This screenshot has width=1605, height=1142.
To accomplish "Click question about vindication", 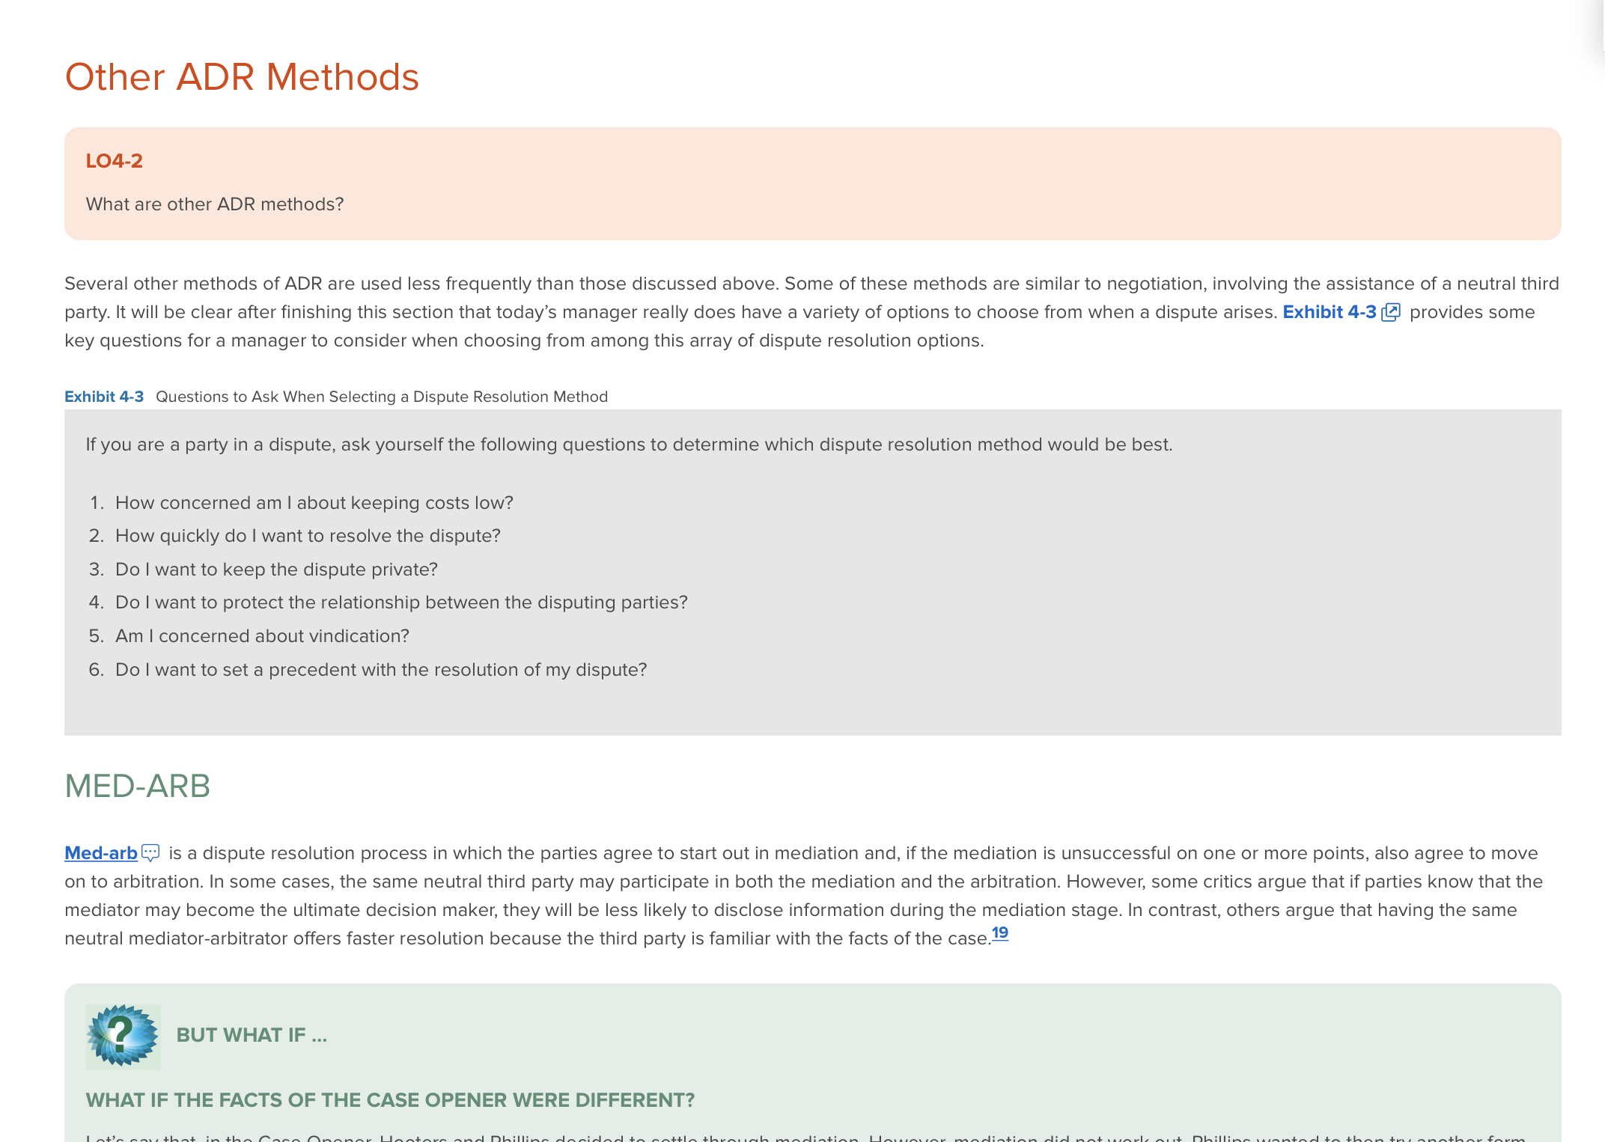I will point(262,636).
